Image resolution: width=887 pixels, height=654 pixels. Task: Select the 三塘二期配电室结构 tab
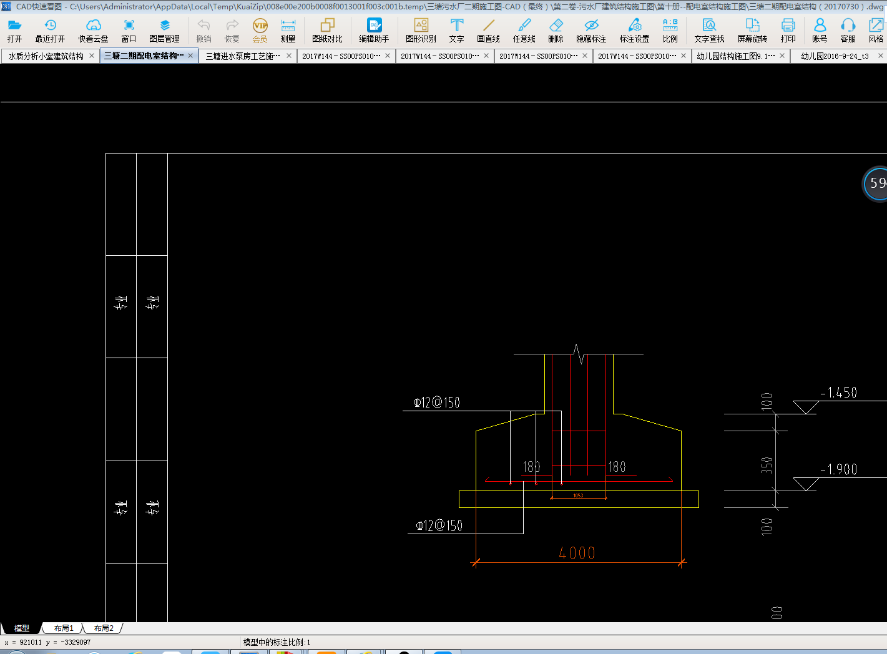(x=144, y=56)
